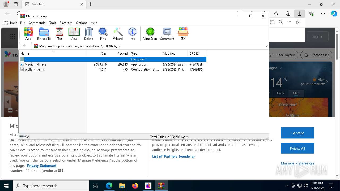The height and width of the screenshot is (191, 340).
Task: Click 'Reject All' in browser consent banner
Action: click(x=297, y=148)
